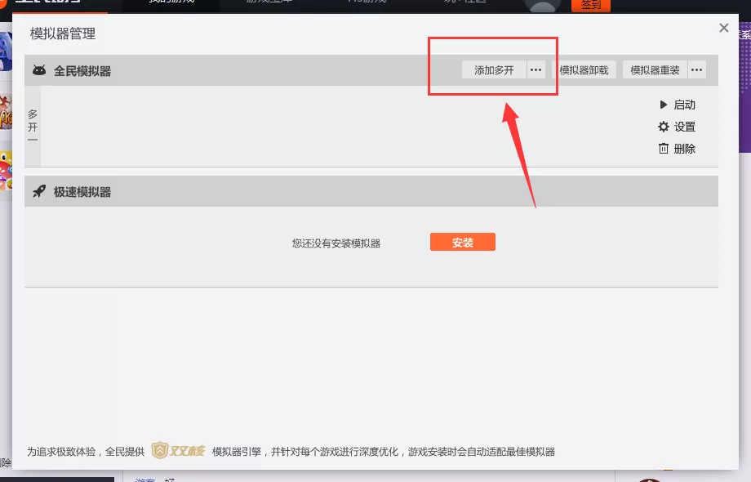
Task: Delete the emulator via the 删除 trash icon
Action: tap(677, 149)
